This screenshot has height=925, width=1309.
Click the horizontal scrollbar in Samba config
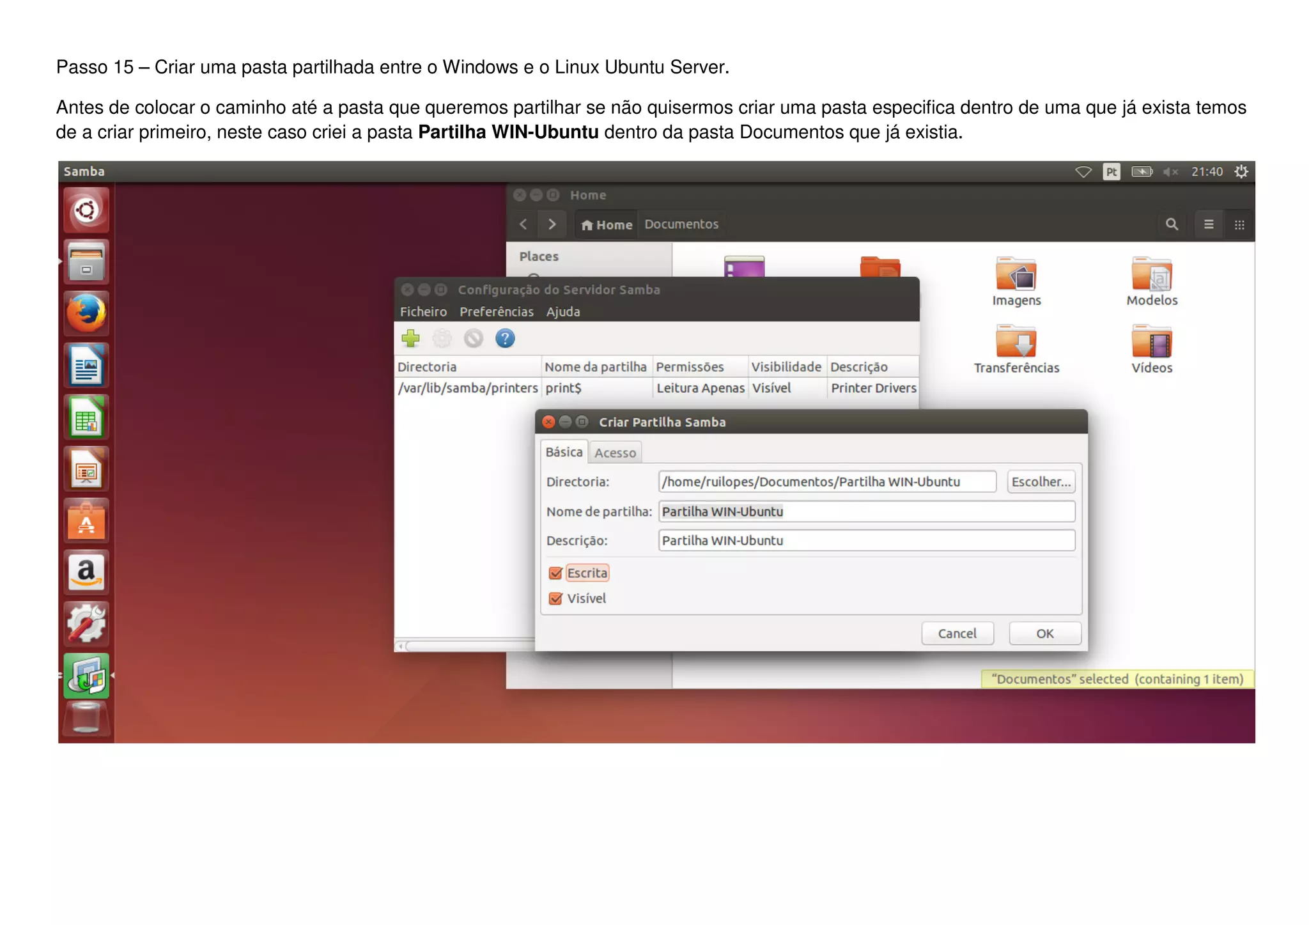point(465,646)
